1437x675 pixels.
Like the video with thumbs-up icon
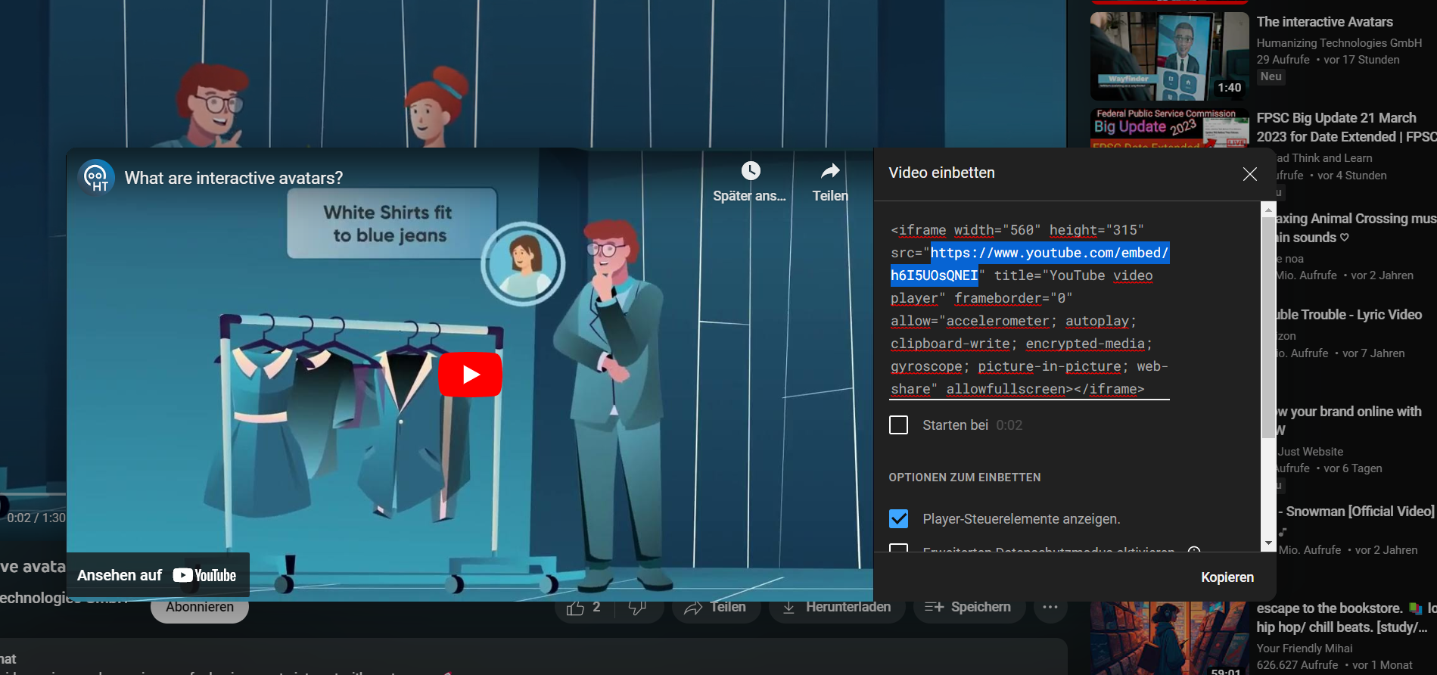click(575, 608)
